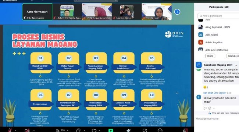Image resolution: width=239 pixels, height=132 pixels.
Task: Click the red Leave meeting icon
Action: click(185, 130)
